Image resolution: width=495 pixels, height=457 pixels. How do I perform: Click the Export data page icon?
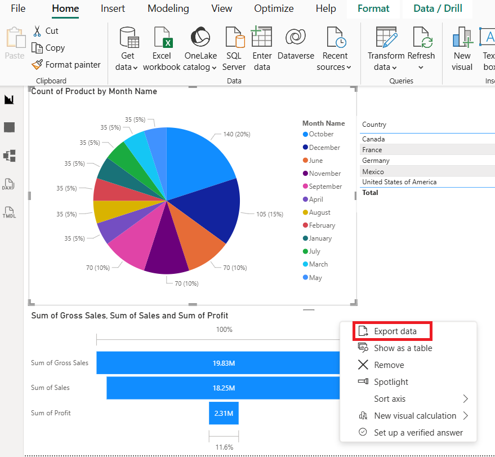coord(363,331)
